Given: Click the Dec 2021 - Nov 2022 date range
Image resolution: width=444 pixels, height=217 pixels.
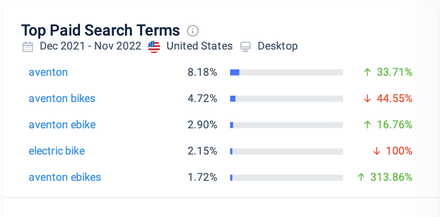Looking at the screenshot, I should (91, 46).
